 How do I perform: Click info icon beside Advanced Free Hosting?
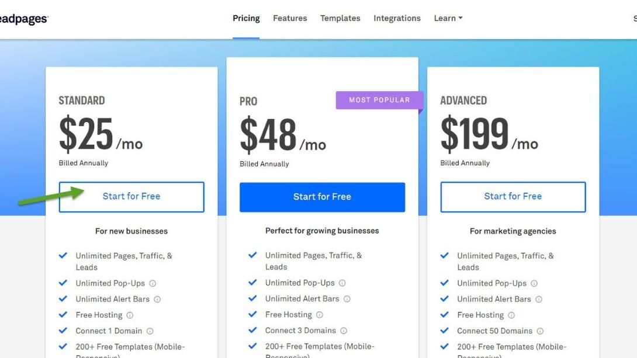(511, 315)
